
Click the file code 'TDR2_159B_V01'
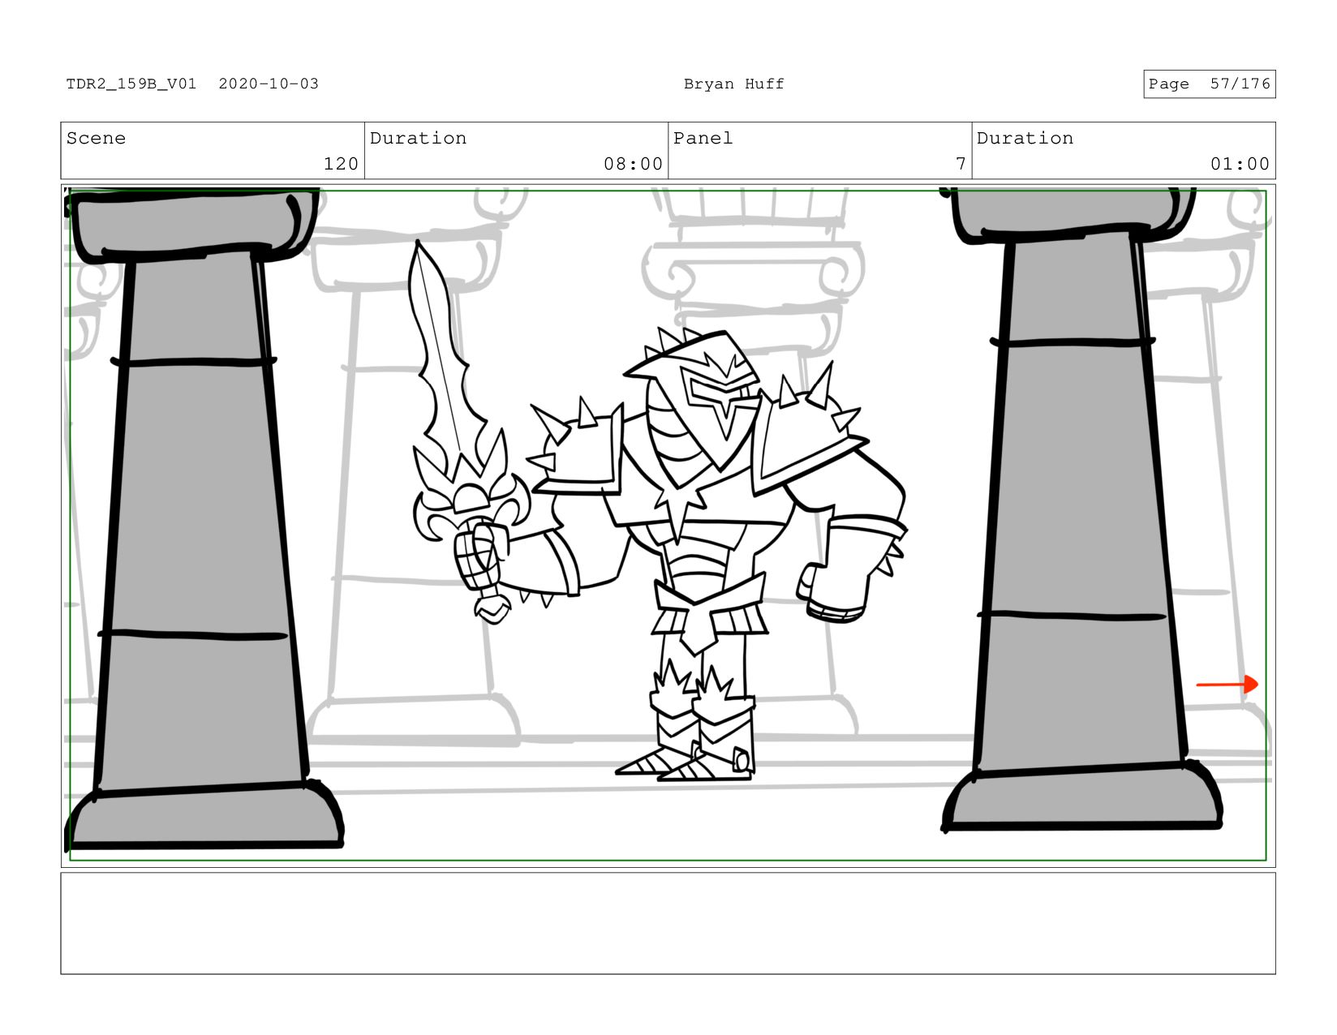point(131,84)
